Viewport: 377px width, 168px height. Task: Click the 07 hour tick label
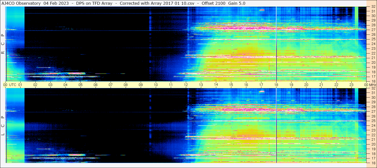[111, 85]
